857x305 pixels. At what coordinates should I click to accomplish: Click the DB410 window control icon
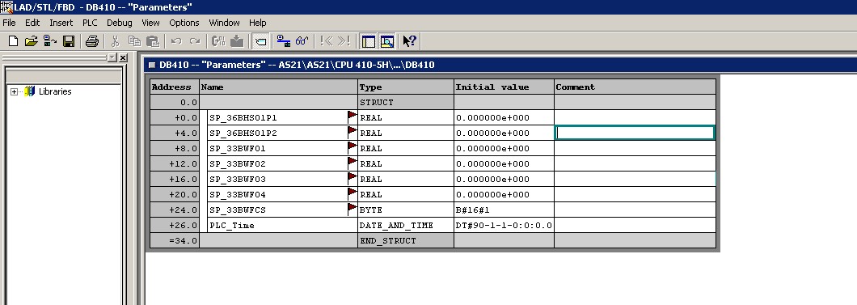(153, 65)
